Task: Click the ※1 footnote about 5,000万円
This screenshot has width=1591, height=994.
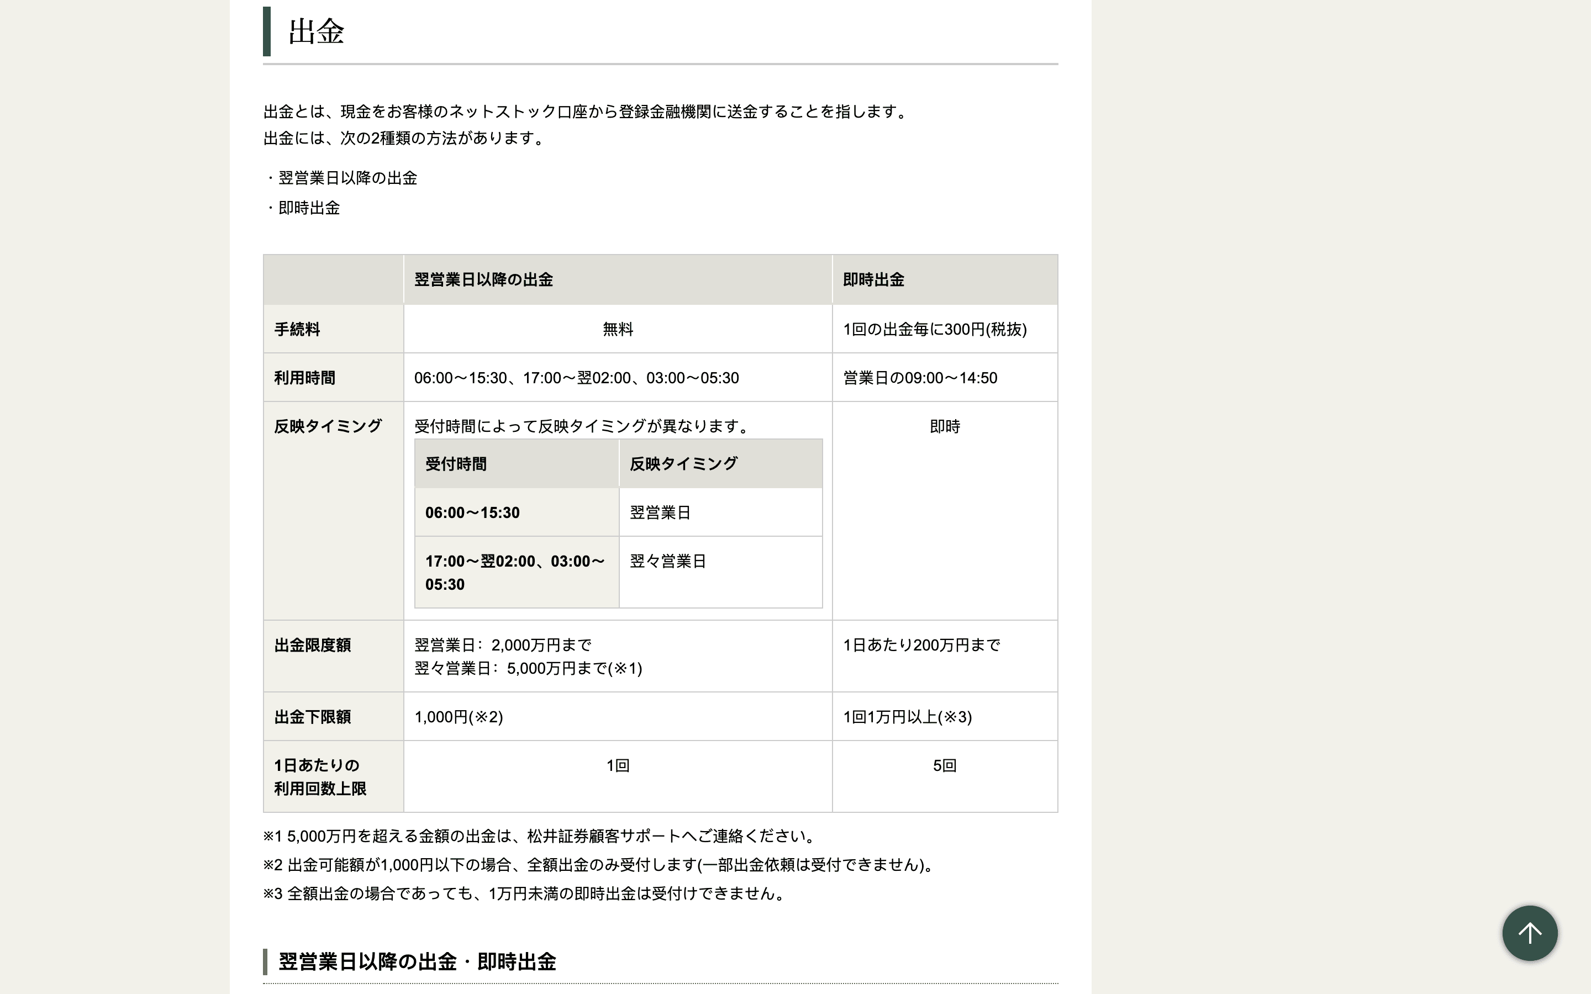Action: tap(540, 836)
